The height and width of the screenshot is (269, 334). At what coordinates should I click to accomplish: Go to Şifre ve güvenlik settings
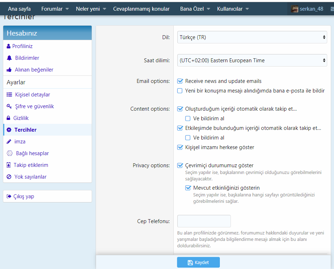pyautogui.click(x=35, y=106)
